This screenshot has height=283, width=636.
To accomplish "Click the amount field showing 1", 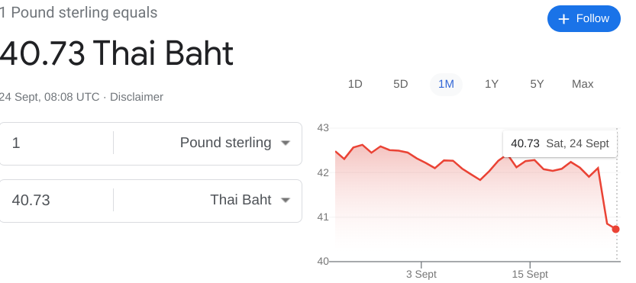I will [56, 143].
